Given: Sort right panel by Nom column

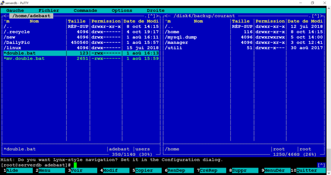Looking at the screenshot, I should coord(199,21).
